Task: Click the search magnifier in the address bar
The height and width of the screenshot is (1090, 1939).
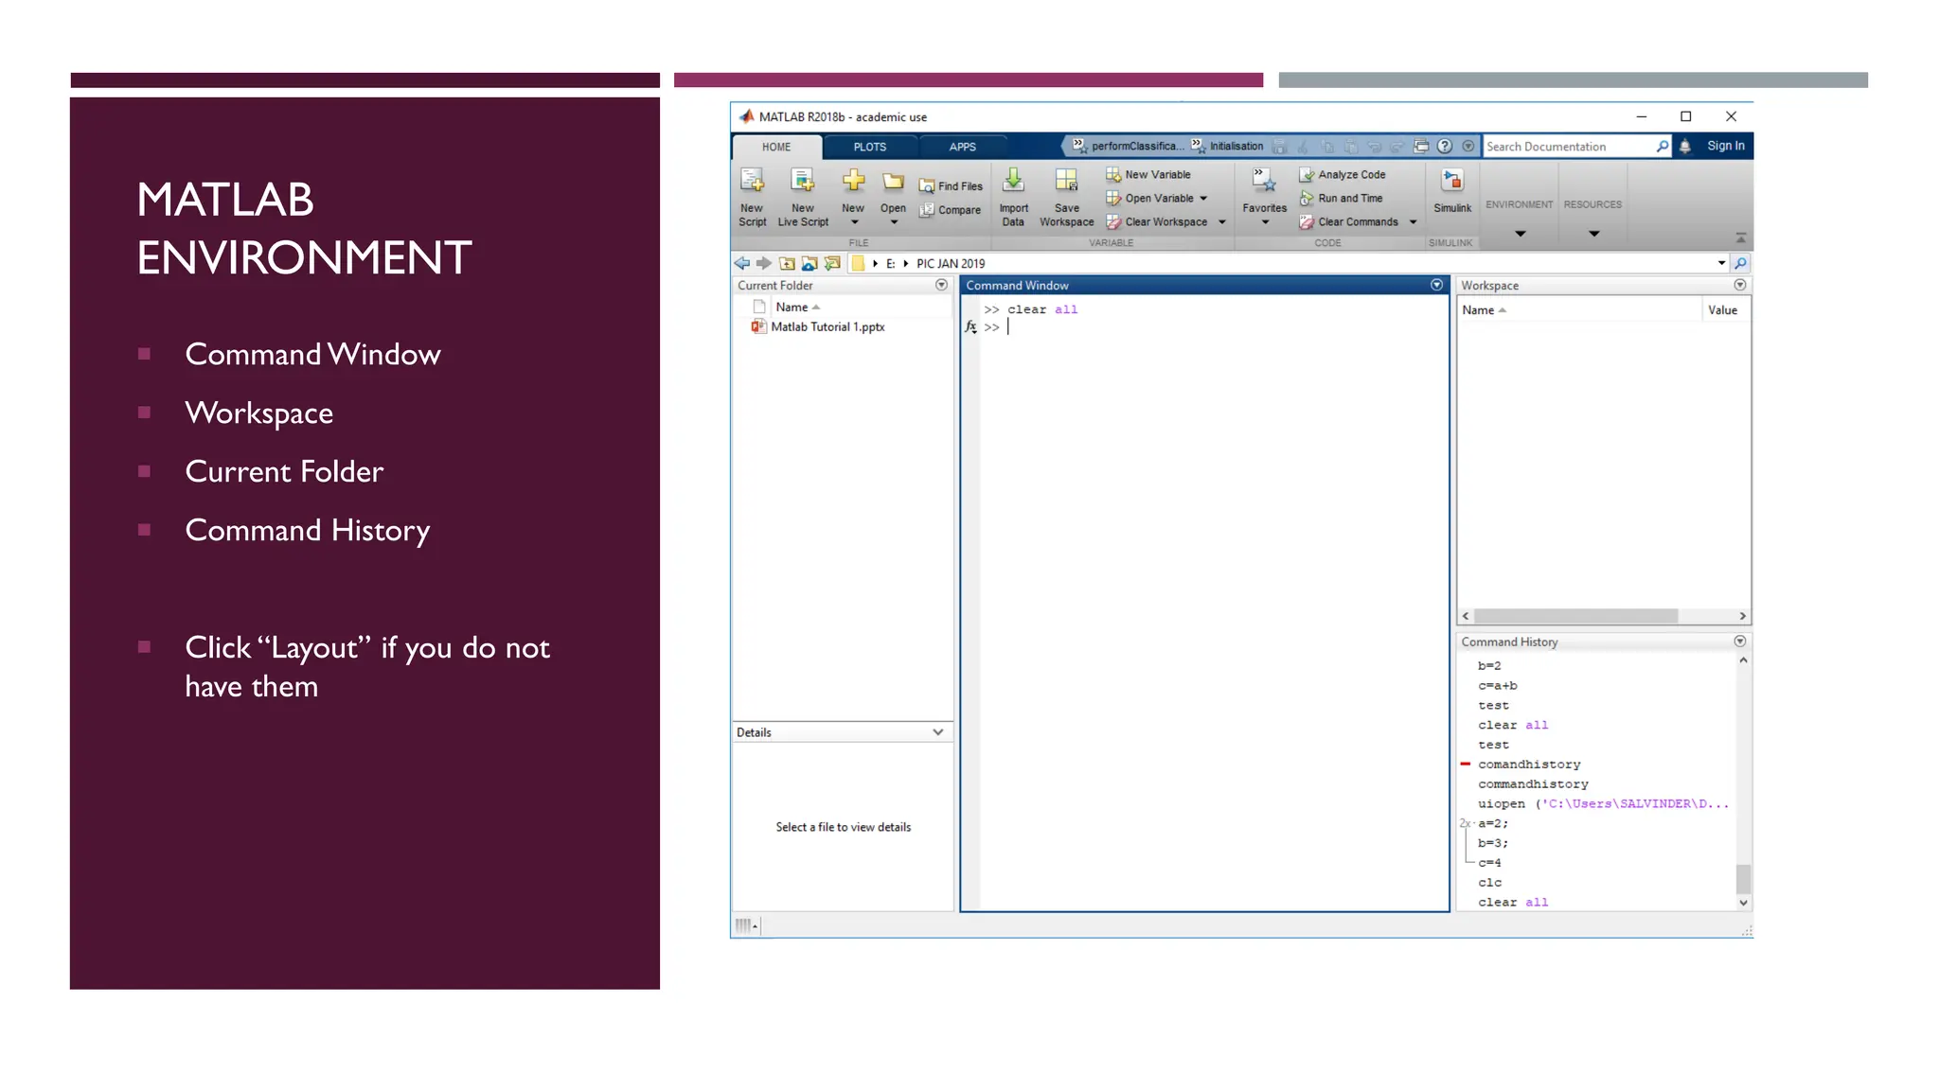Action: [1740, 263]
